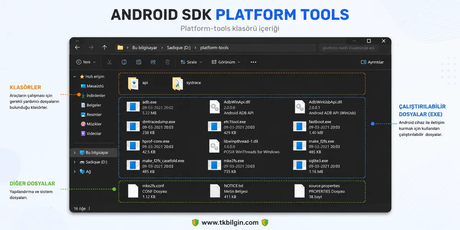The width and height of the screenshot is (460, 230).
Task: Click the Copy toolbar icon
Action: pyautogui.click(x=124, y=62)
